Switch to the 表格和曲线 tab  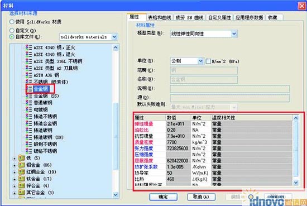coord(160,18)
